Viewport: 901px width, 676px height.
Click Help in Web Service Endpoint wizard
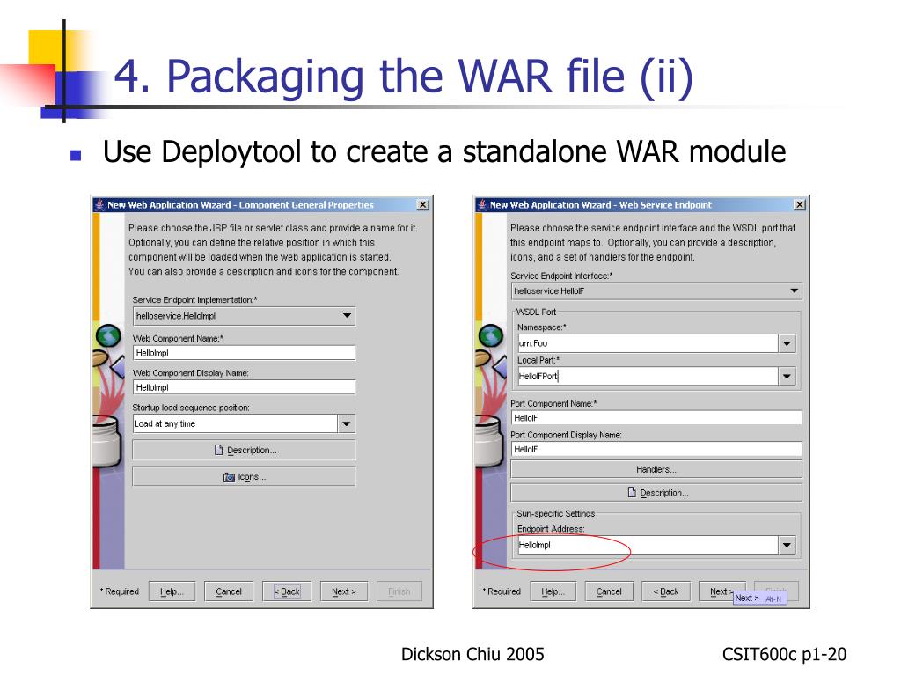click(553, 591)
